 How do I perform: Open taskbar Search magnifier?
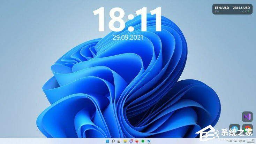[x=113, y=141]
